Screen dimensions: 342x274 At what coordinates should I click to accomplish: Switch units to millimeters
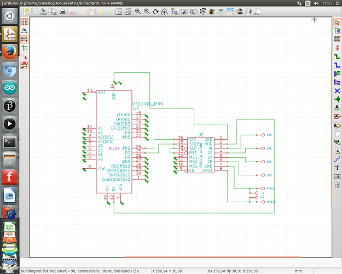pyautogui.click(x=25, y=39)
